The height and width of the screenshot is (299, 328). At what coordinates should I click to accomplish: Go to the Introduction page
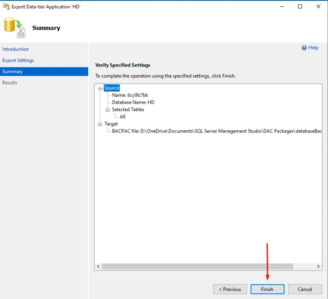coord(15,49)
